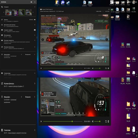
Task: Expand the Галерея section chevron
Action: point(35,7)
